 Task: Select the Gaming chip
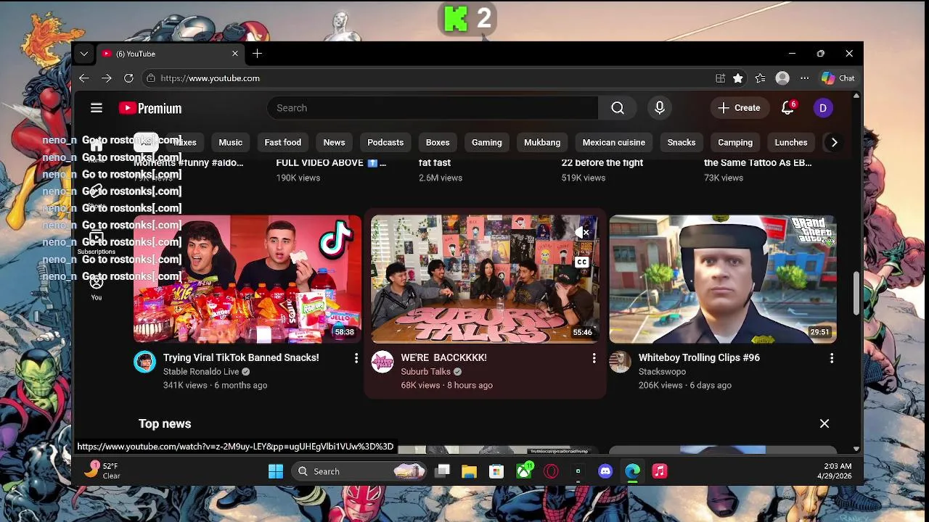pos(487,143)
